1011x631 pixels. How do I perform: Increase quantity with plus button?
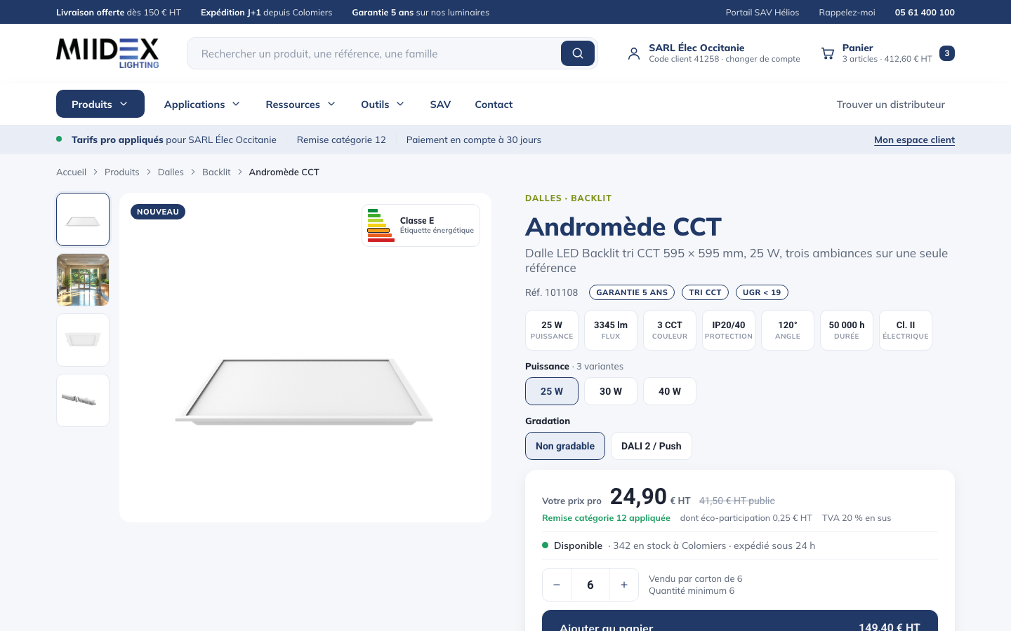pyautogui.click(x=624, y=585)
